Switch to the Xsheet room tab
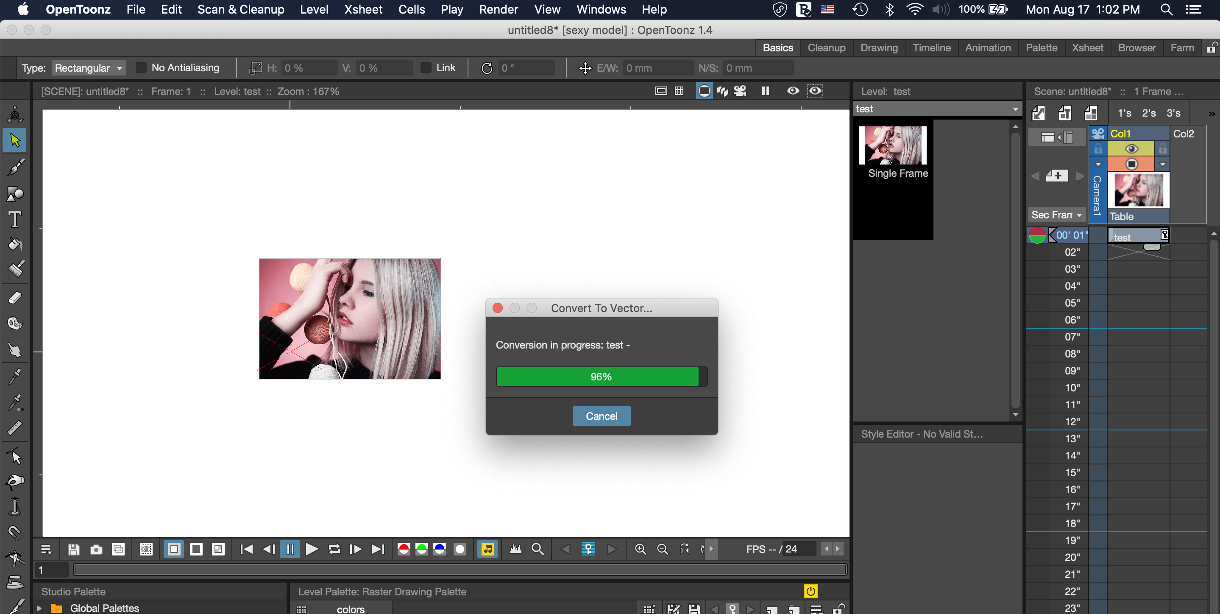This screenshot has height=614, width=1220. tap(1087, 47)
